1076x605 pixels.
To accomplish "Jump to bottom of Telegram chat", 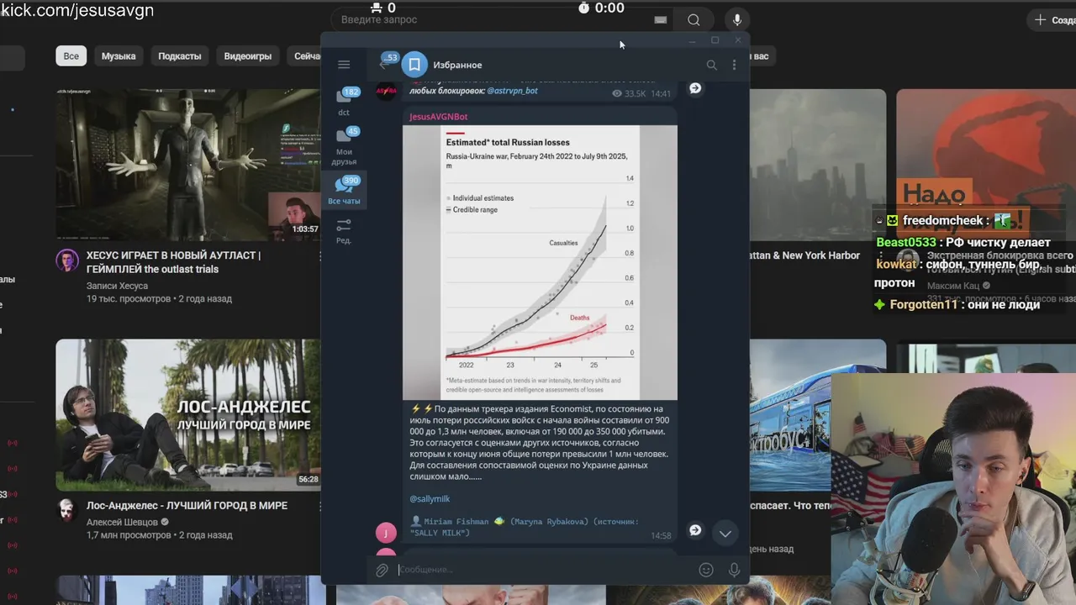I will coord(725,533).
